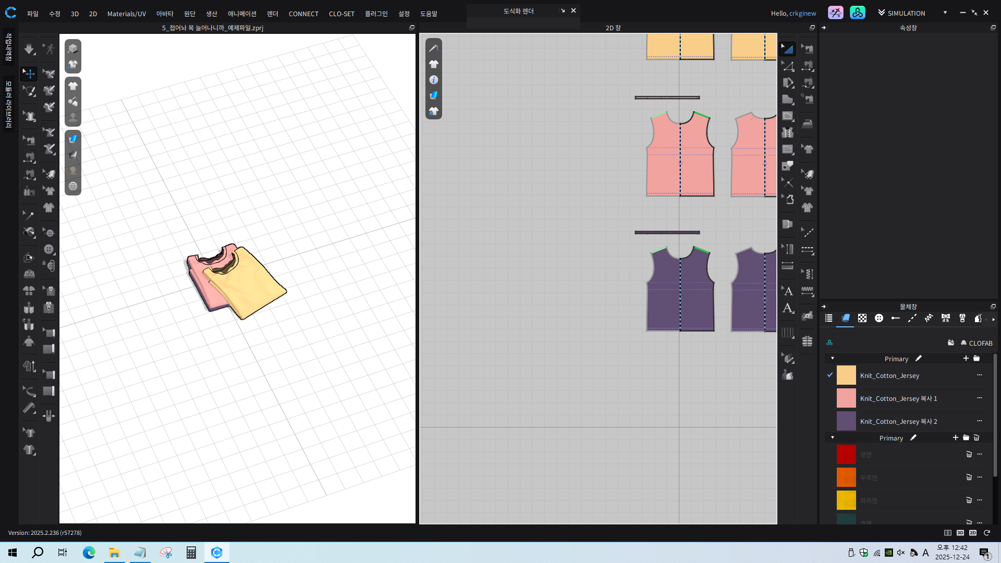Open the CLO-SET menu
This screenshot has height=563, width=1001.
[x=341, y=14]
